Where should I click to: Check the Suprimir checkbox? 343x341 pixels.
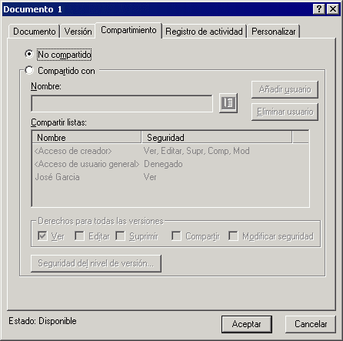[120, 236]
